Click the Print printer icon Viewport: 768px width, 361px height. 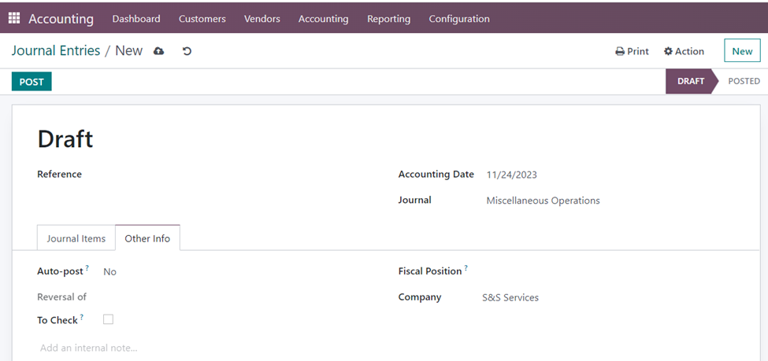point(620,51)
